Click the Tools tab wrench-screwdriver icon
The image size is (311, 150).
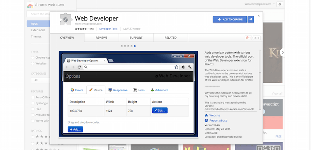[135, 90]
